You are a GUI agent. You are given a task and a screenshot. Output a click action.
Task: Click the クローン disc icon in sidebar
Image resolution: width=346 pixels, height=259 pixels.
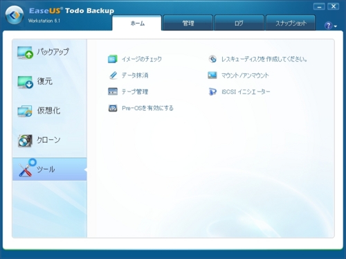coord(25,141)
